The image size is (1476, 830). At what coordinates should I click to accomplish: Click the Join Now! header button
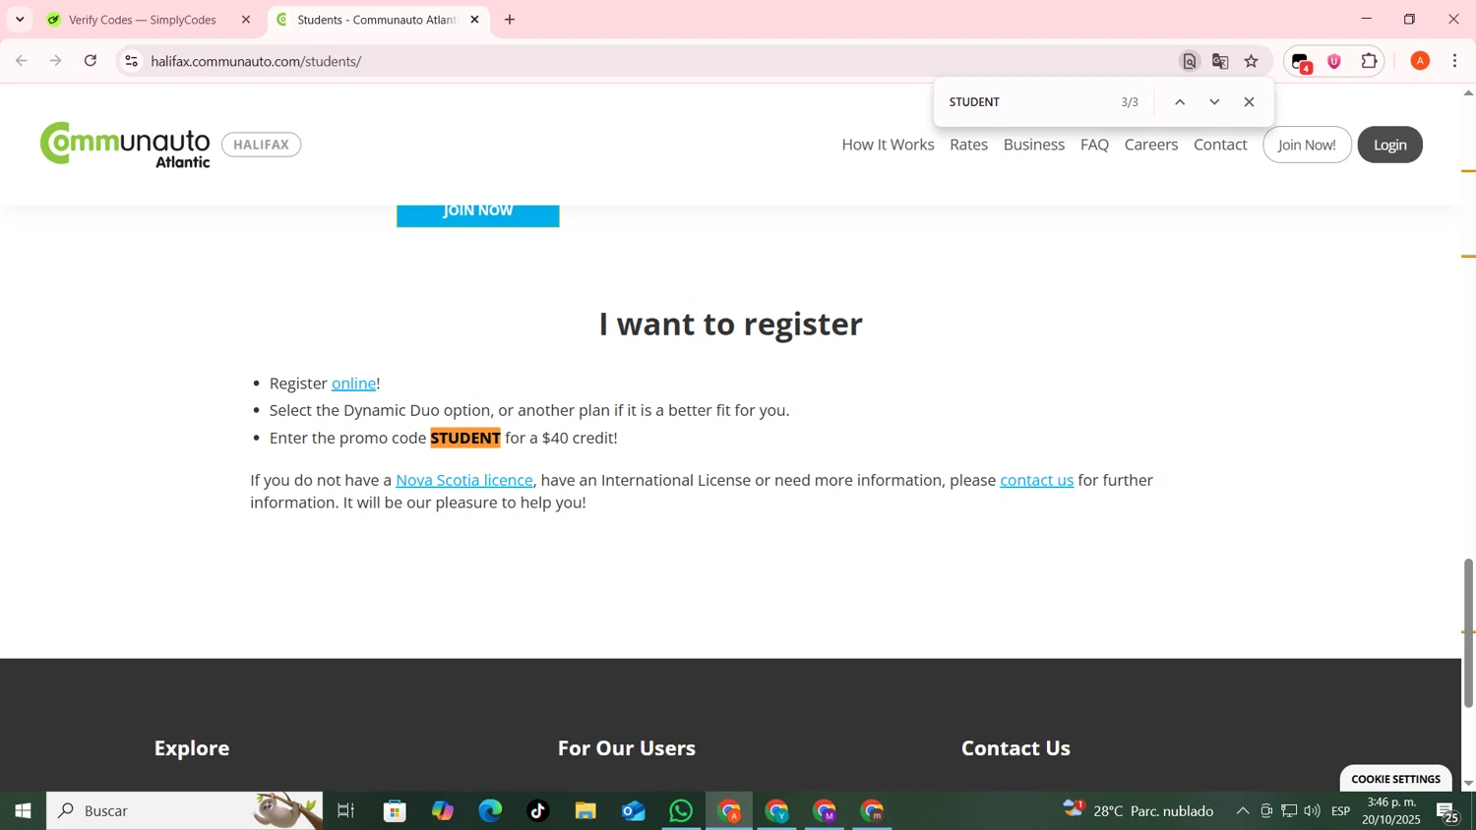(x=1307, y=145)
